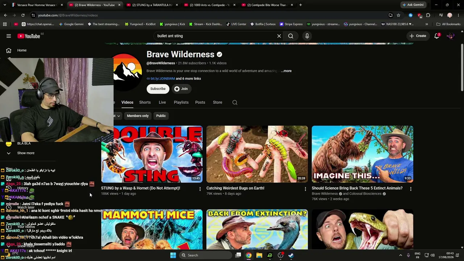Viewport: 464px width, 261px height.
Task: Open the Chrome profile avatar
Action: 450,15
